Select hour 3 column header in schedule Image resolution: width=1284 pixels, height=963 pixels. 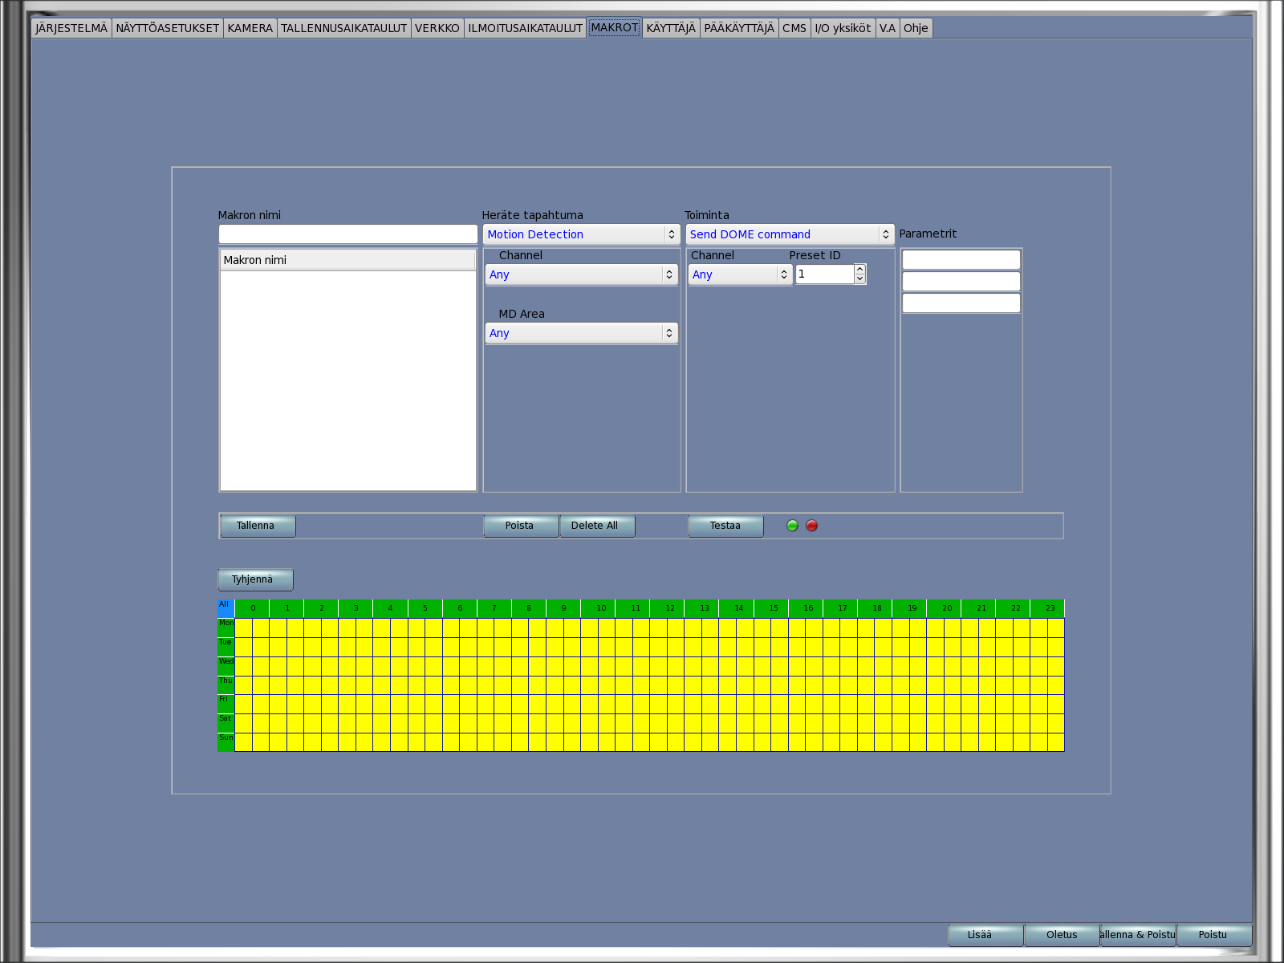pyautogui.click(x=356, y=608)
